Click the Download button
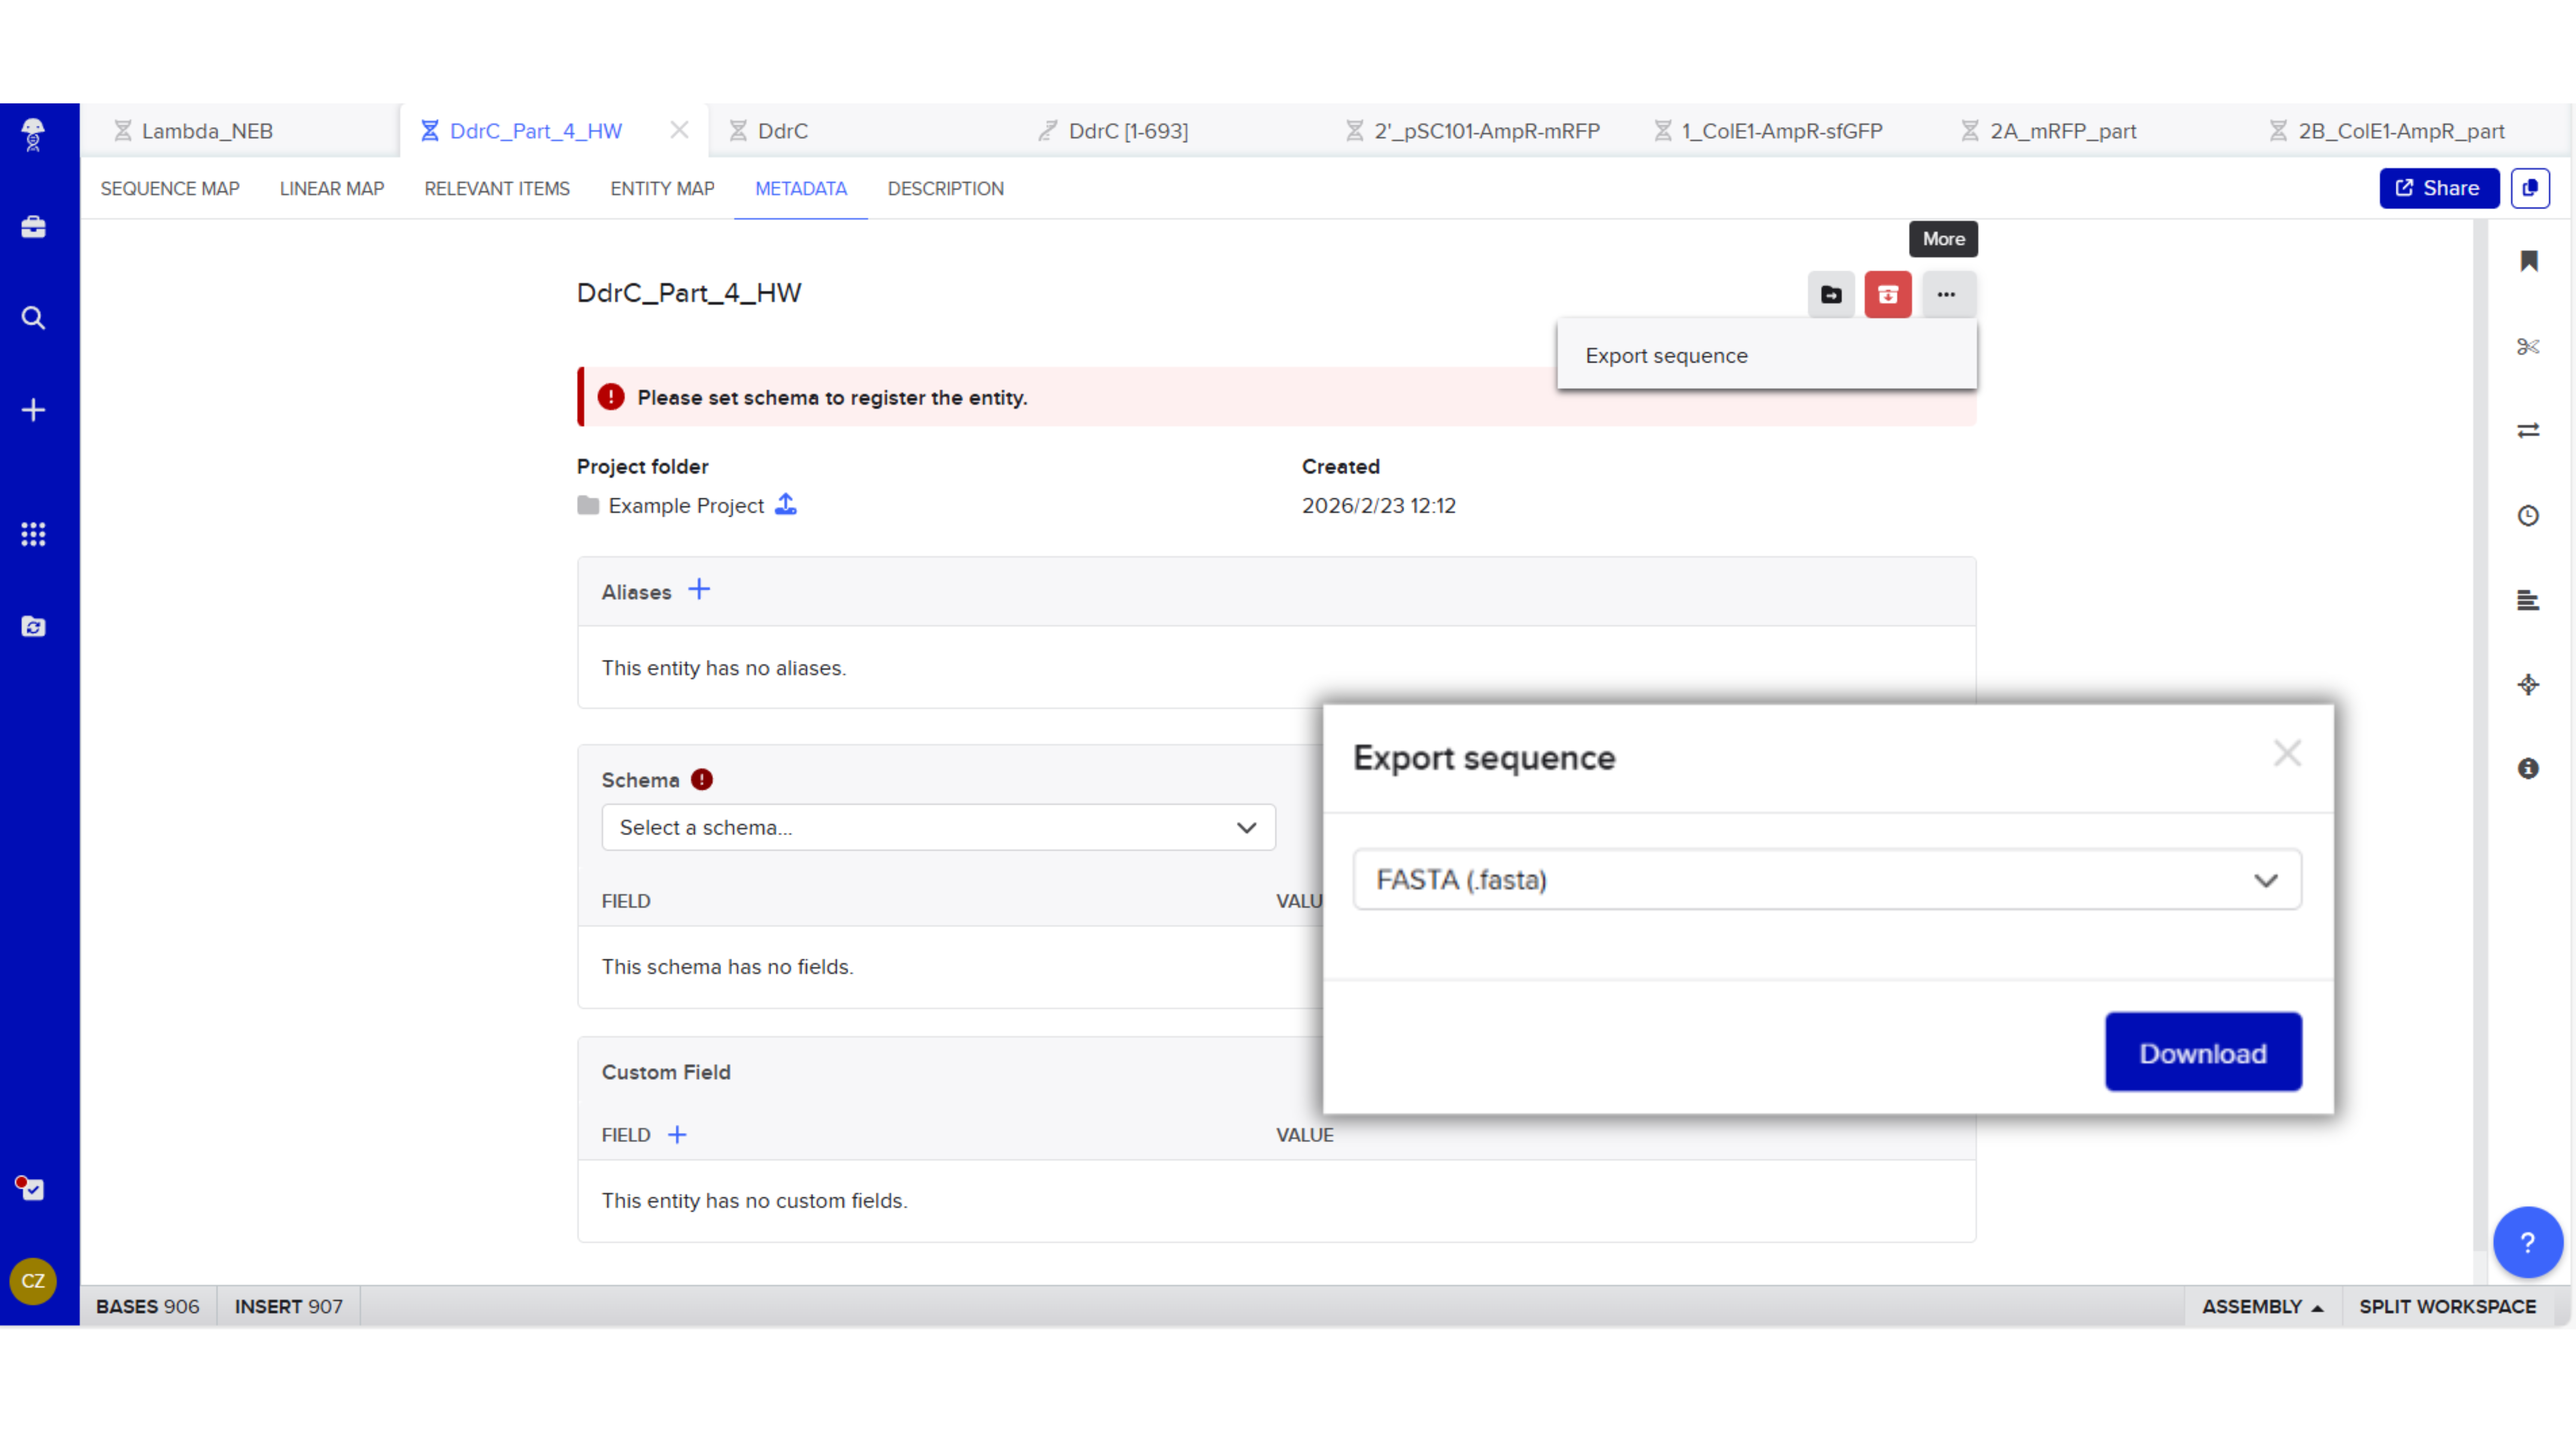Screen dimensions: 2576x1449 pos(2202,1052)
